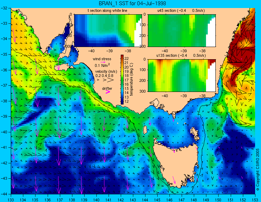The image size is (261, 202).
Task: Click the "-35" latitude axis label
Action: [x=4, y=54]
